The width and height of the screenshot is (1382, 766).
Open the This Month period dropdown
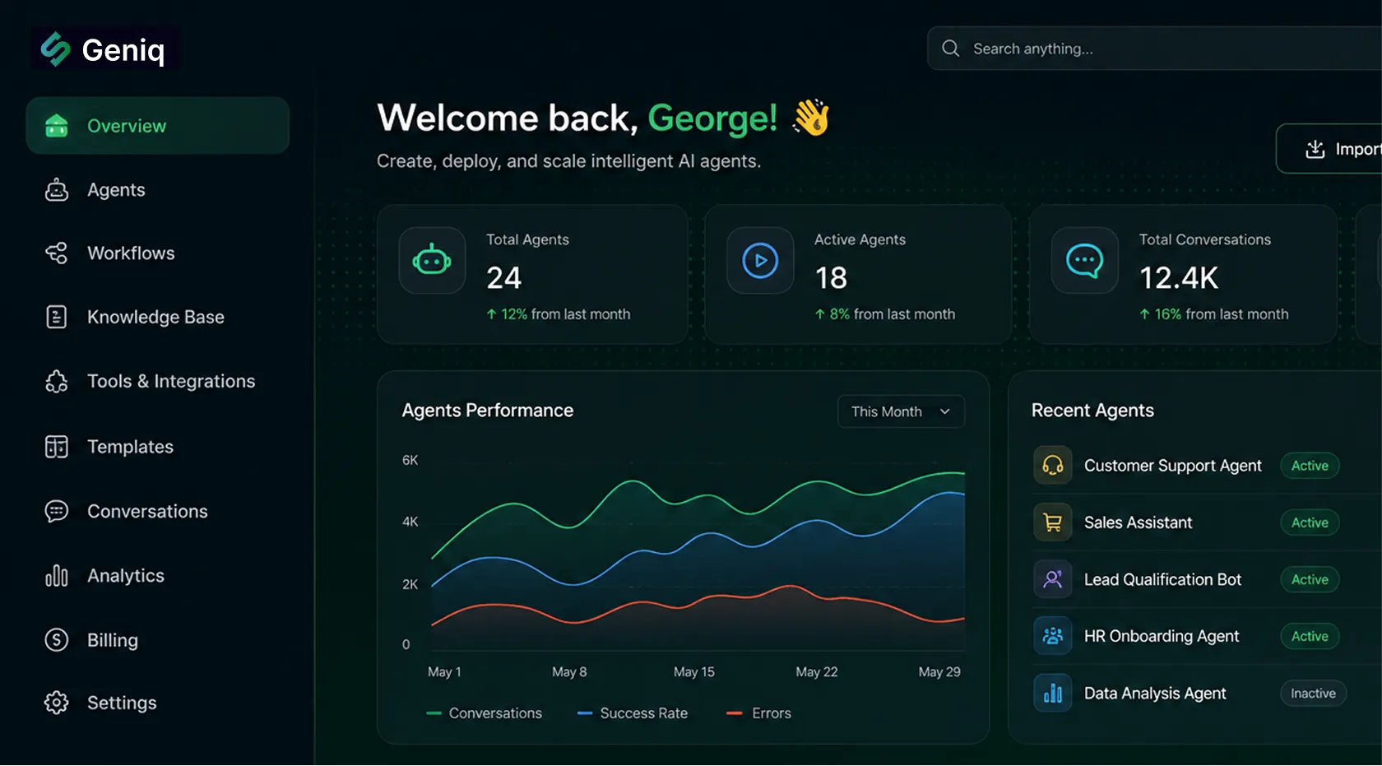[901, 411]
